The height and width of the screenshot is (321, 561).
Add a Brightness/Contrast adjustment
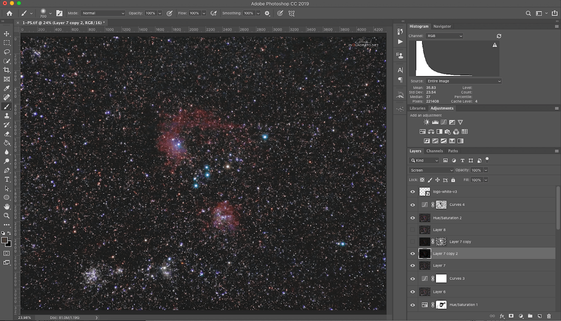426,122
